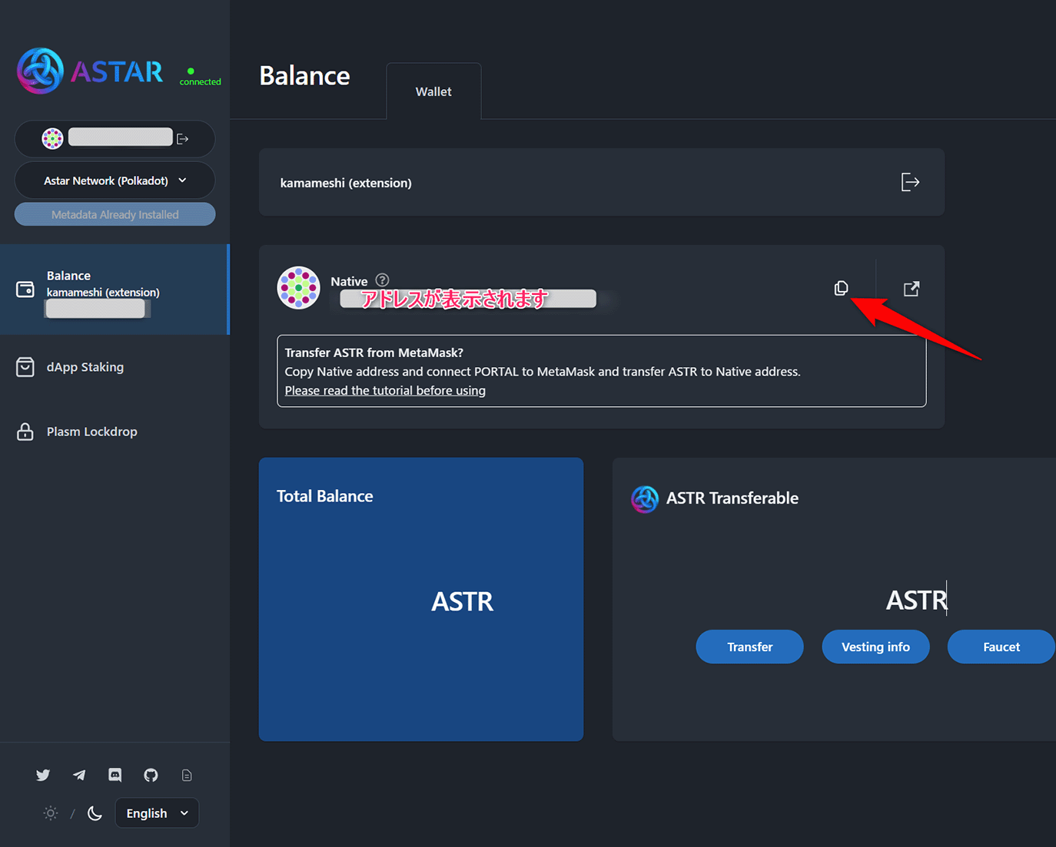Click the ASTR Transferable token icon
1056x847 pixels.
(x=644, y=499)
